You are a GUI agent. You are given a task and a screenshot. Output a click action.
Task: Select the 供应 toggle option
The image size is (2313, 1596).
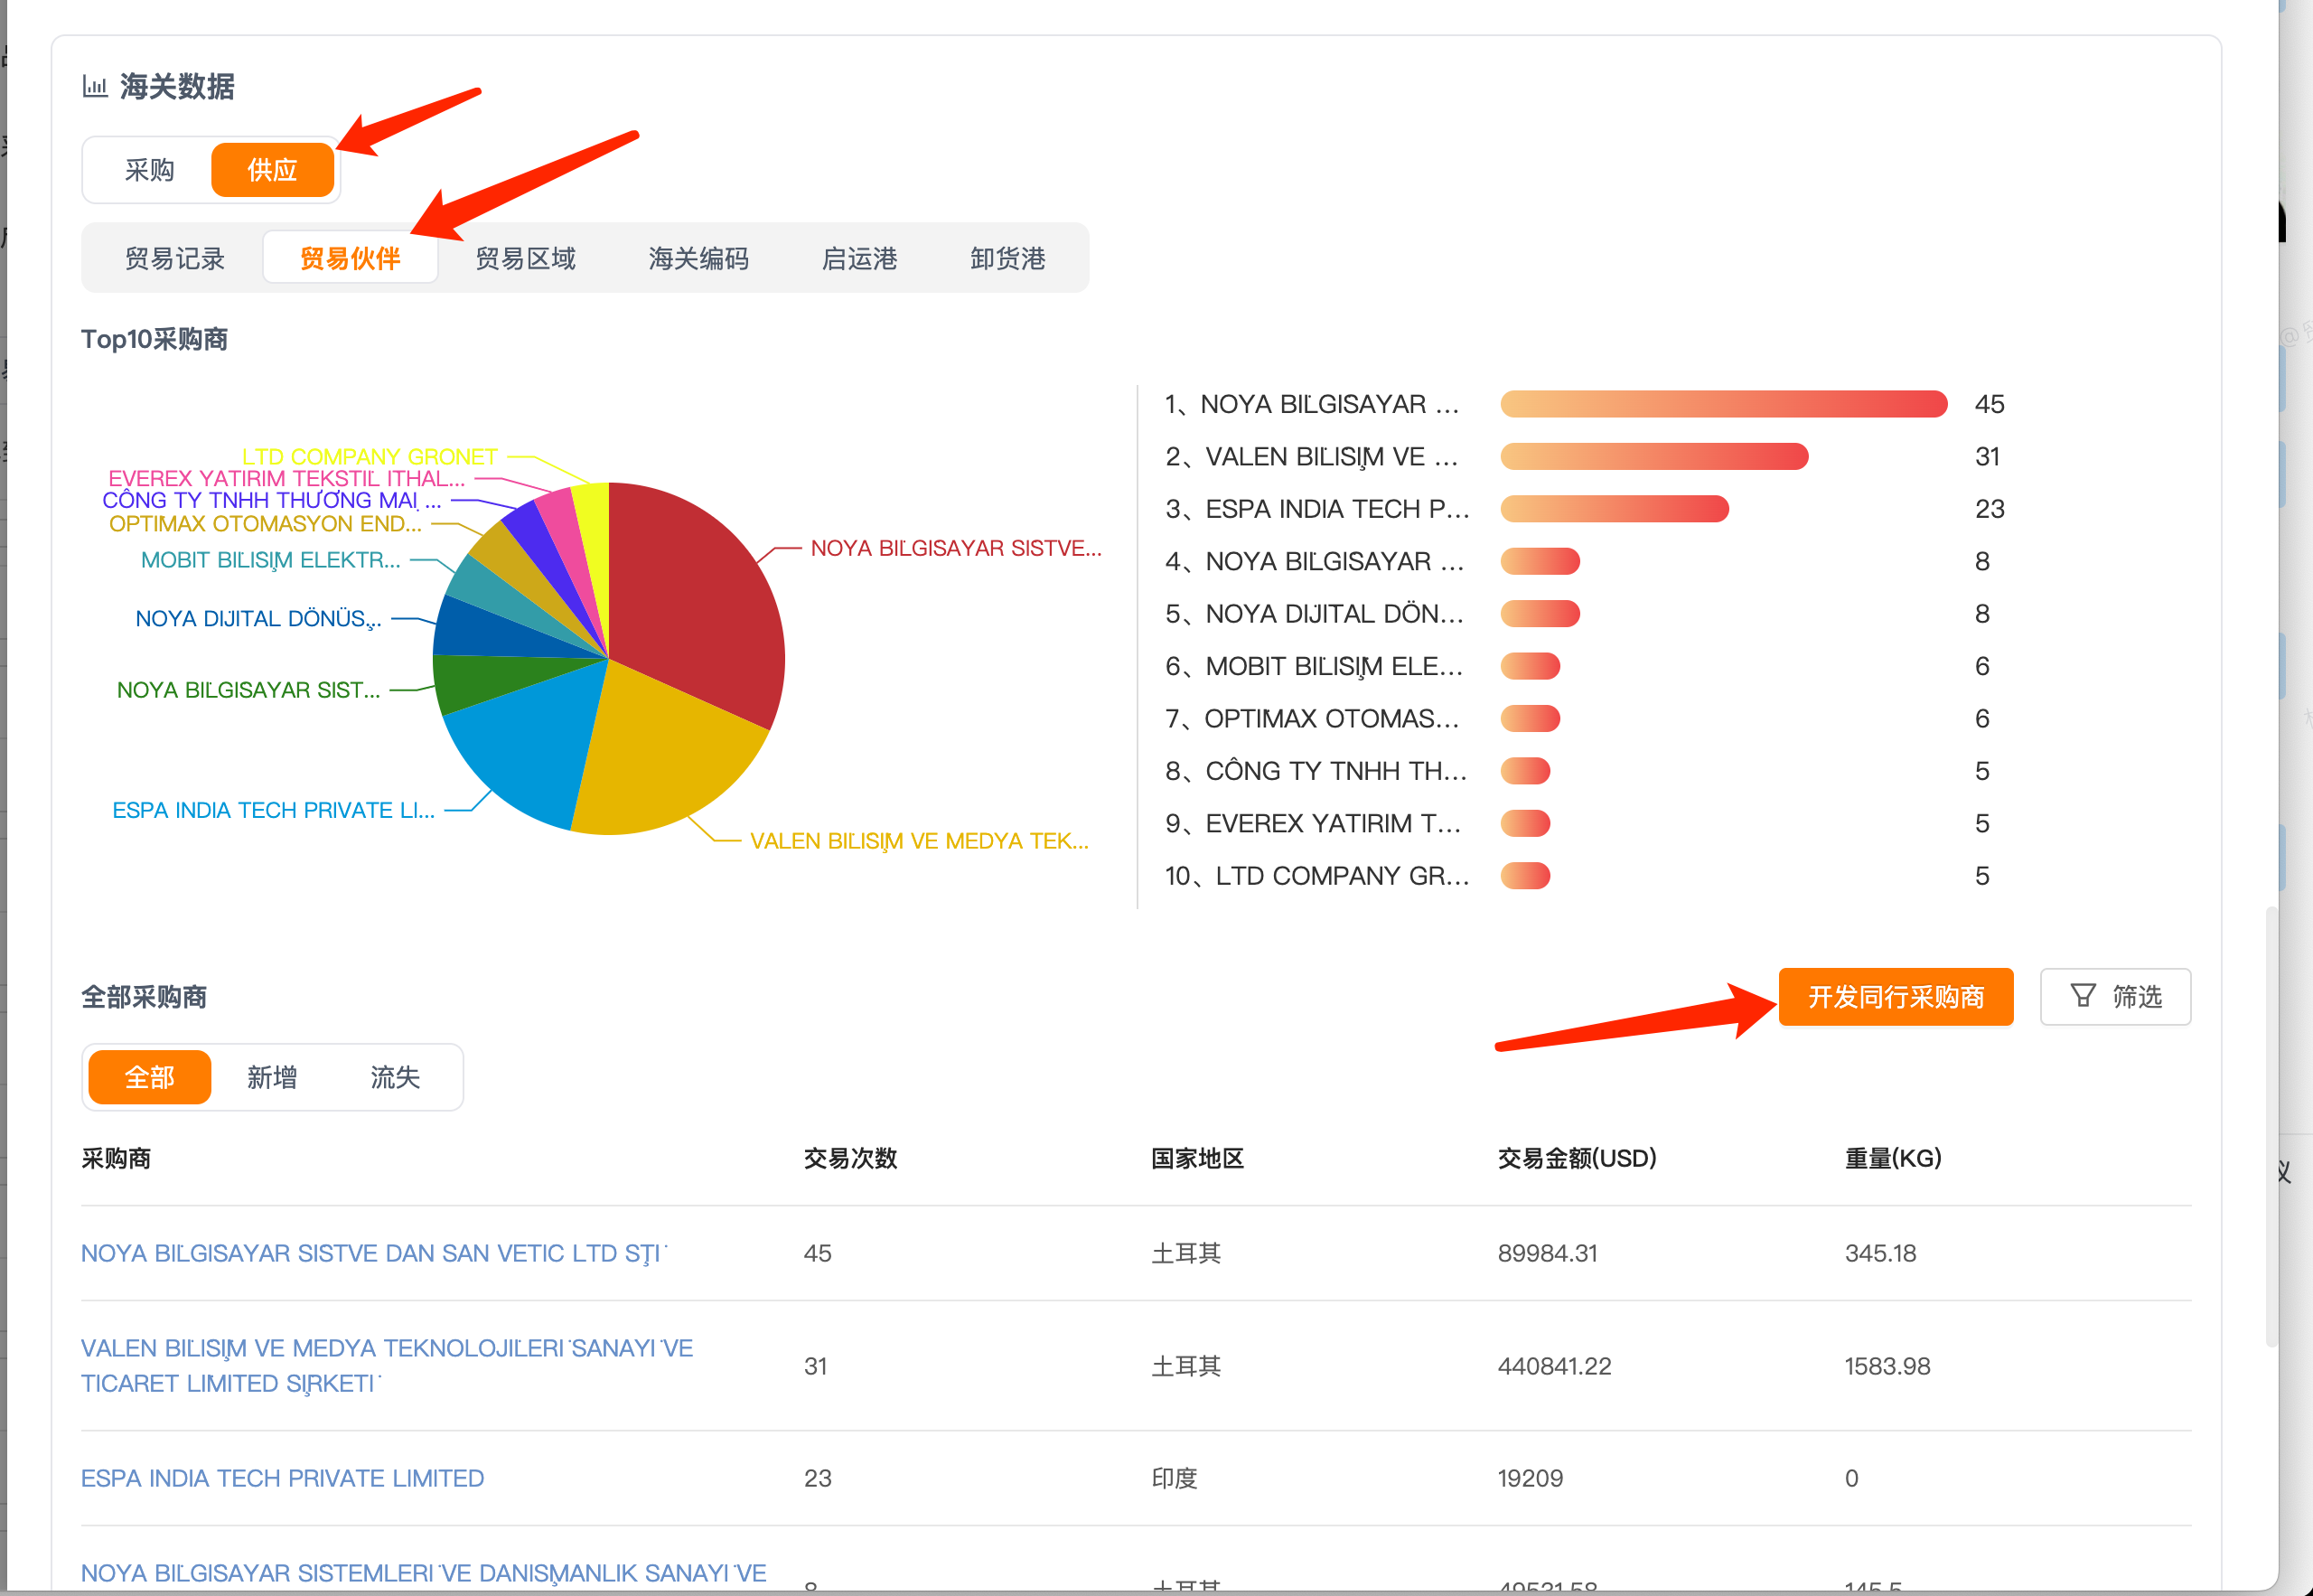click(x=272, y=170)
